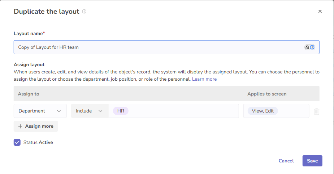Save the duplicated layout
The width and height of the screenshot is (334, 174).
[x=312, y=161]
